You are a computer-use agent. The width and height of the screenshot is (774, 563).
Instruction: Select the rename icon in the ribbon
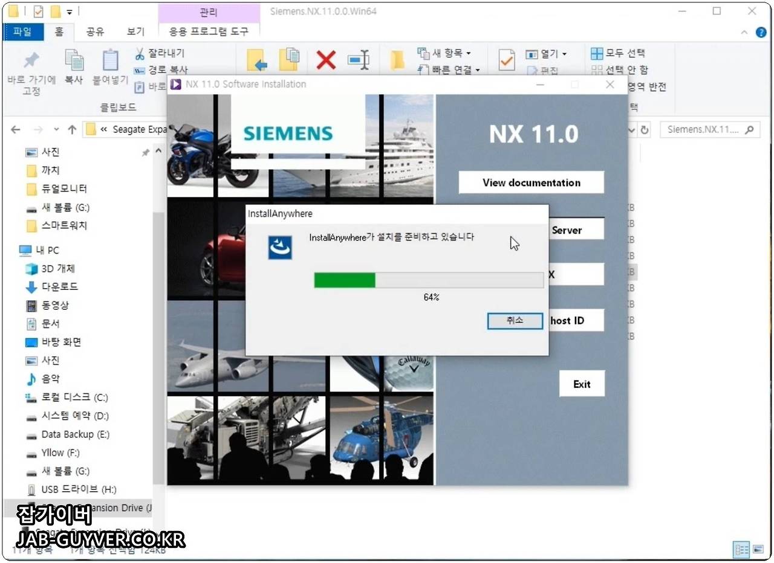coord(359,60)
